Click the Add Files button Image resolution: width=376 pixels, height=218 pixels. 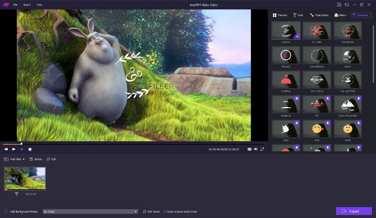[13, 159]
